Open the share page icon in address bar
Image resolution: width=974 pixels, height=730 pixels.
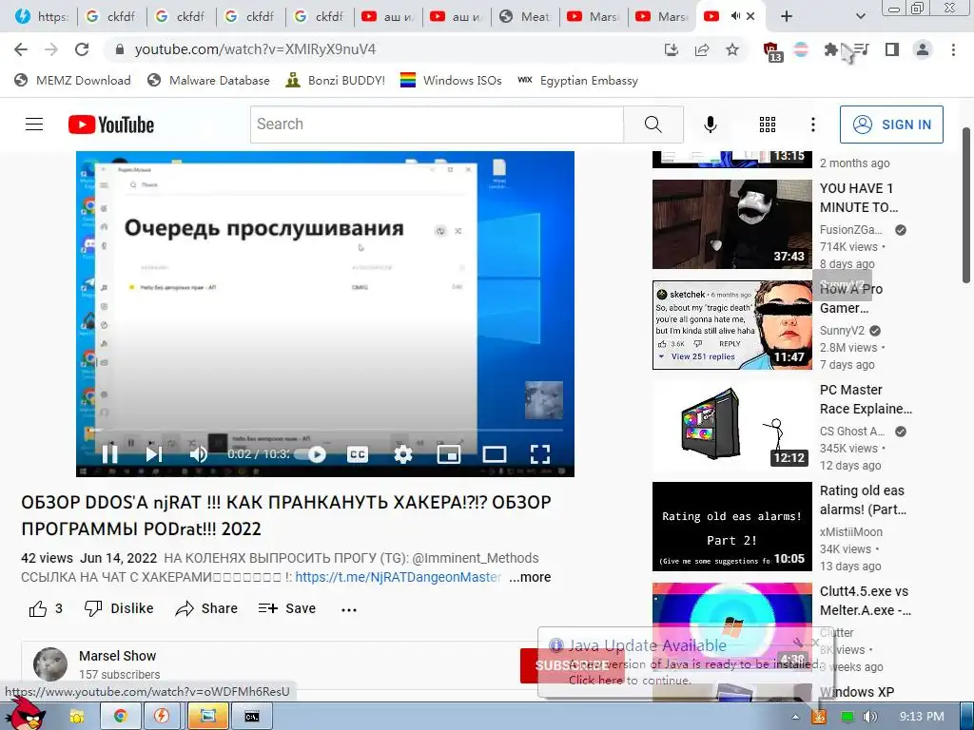[702, 49]
